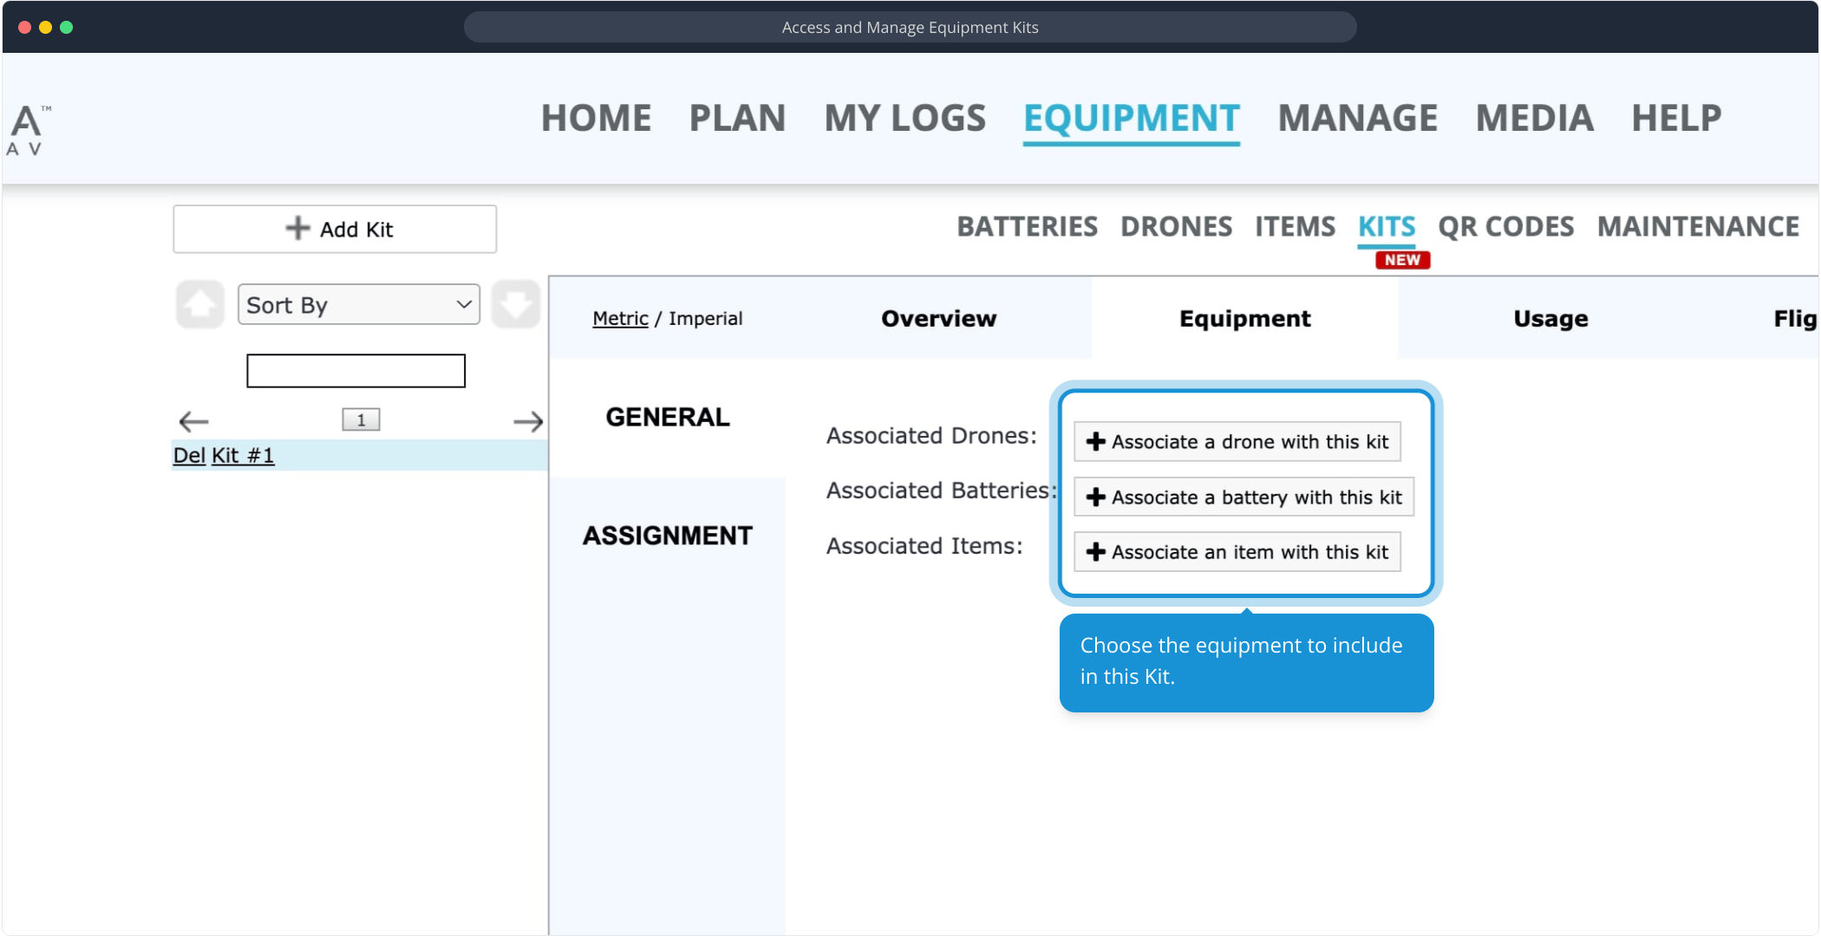Image resolution: width=1821 pixels, height=936 pixels.
Task: Select Kit #1 in the list
Action: point(243,455)
